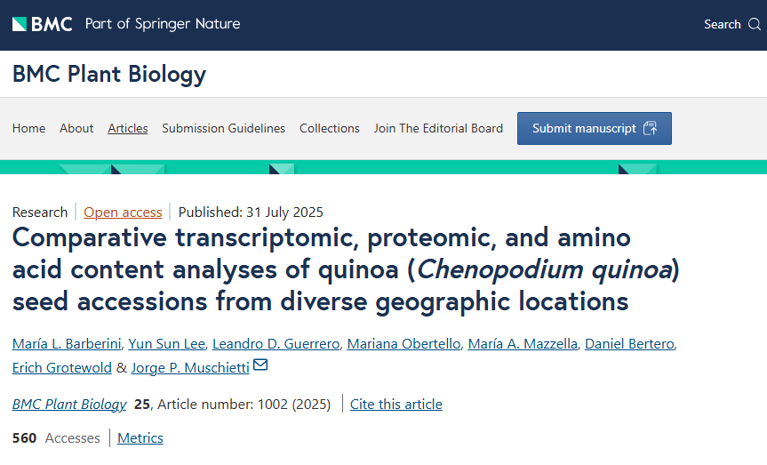Open the italic BMC Plant Biology citation link
767x465 pixels.
pyautogui.click(x=69, y=404)
